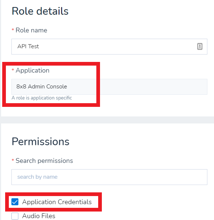Image resolution: width=214 pixels, height=220 pixels.
Task: Focus the search by name permissions field
Action: (x=109, y=177)
